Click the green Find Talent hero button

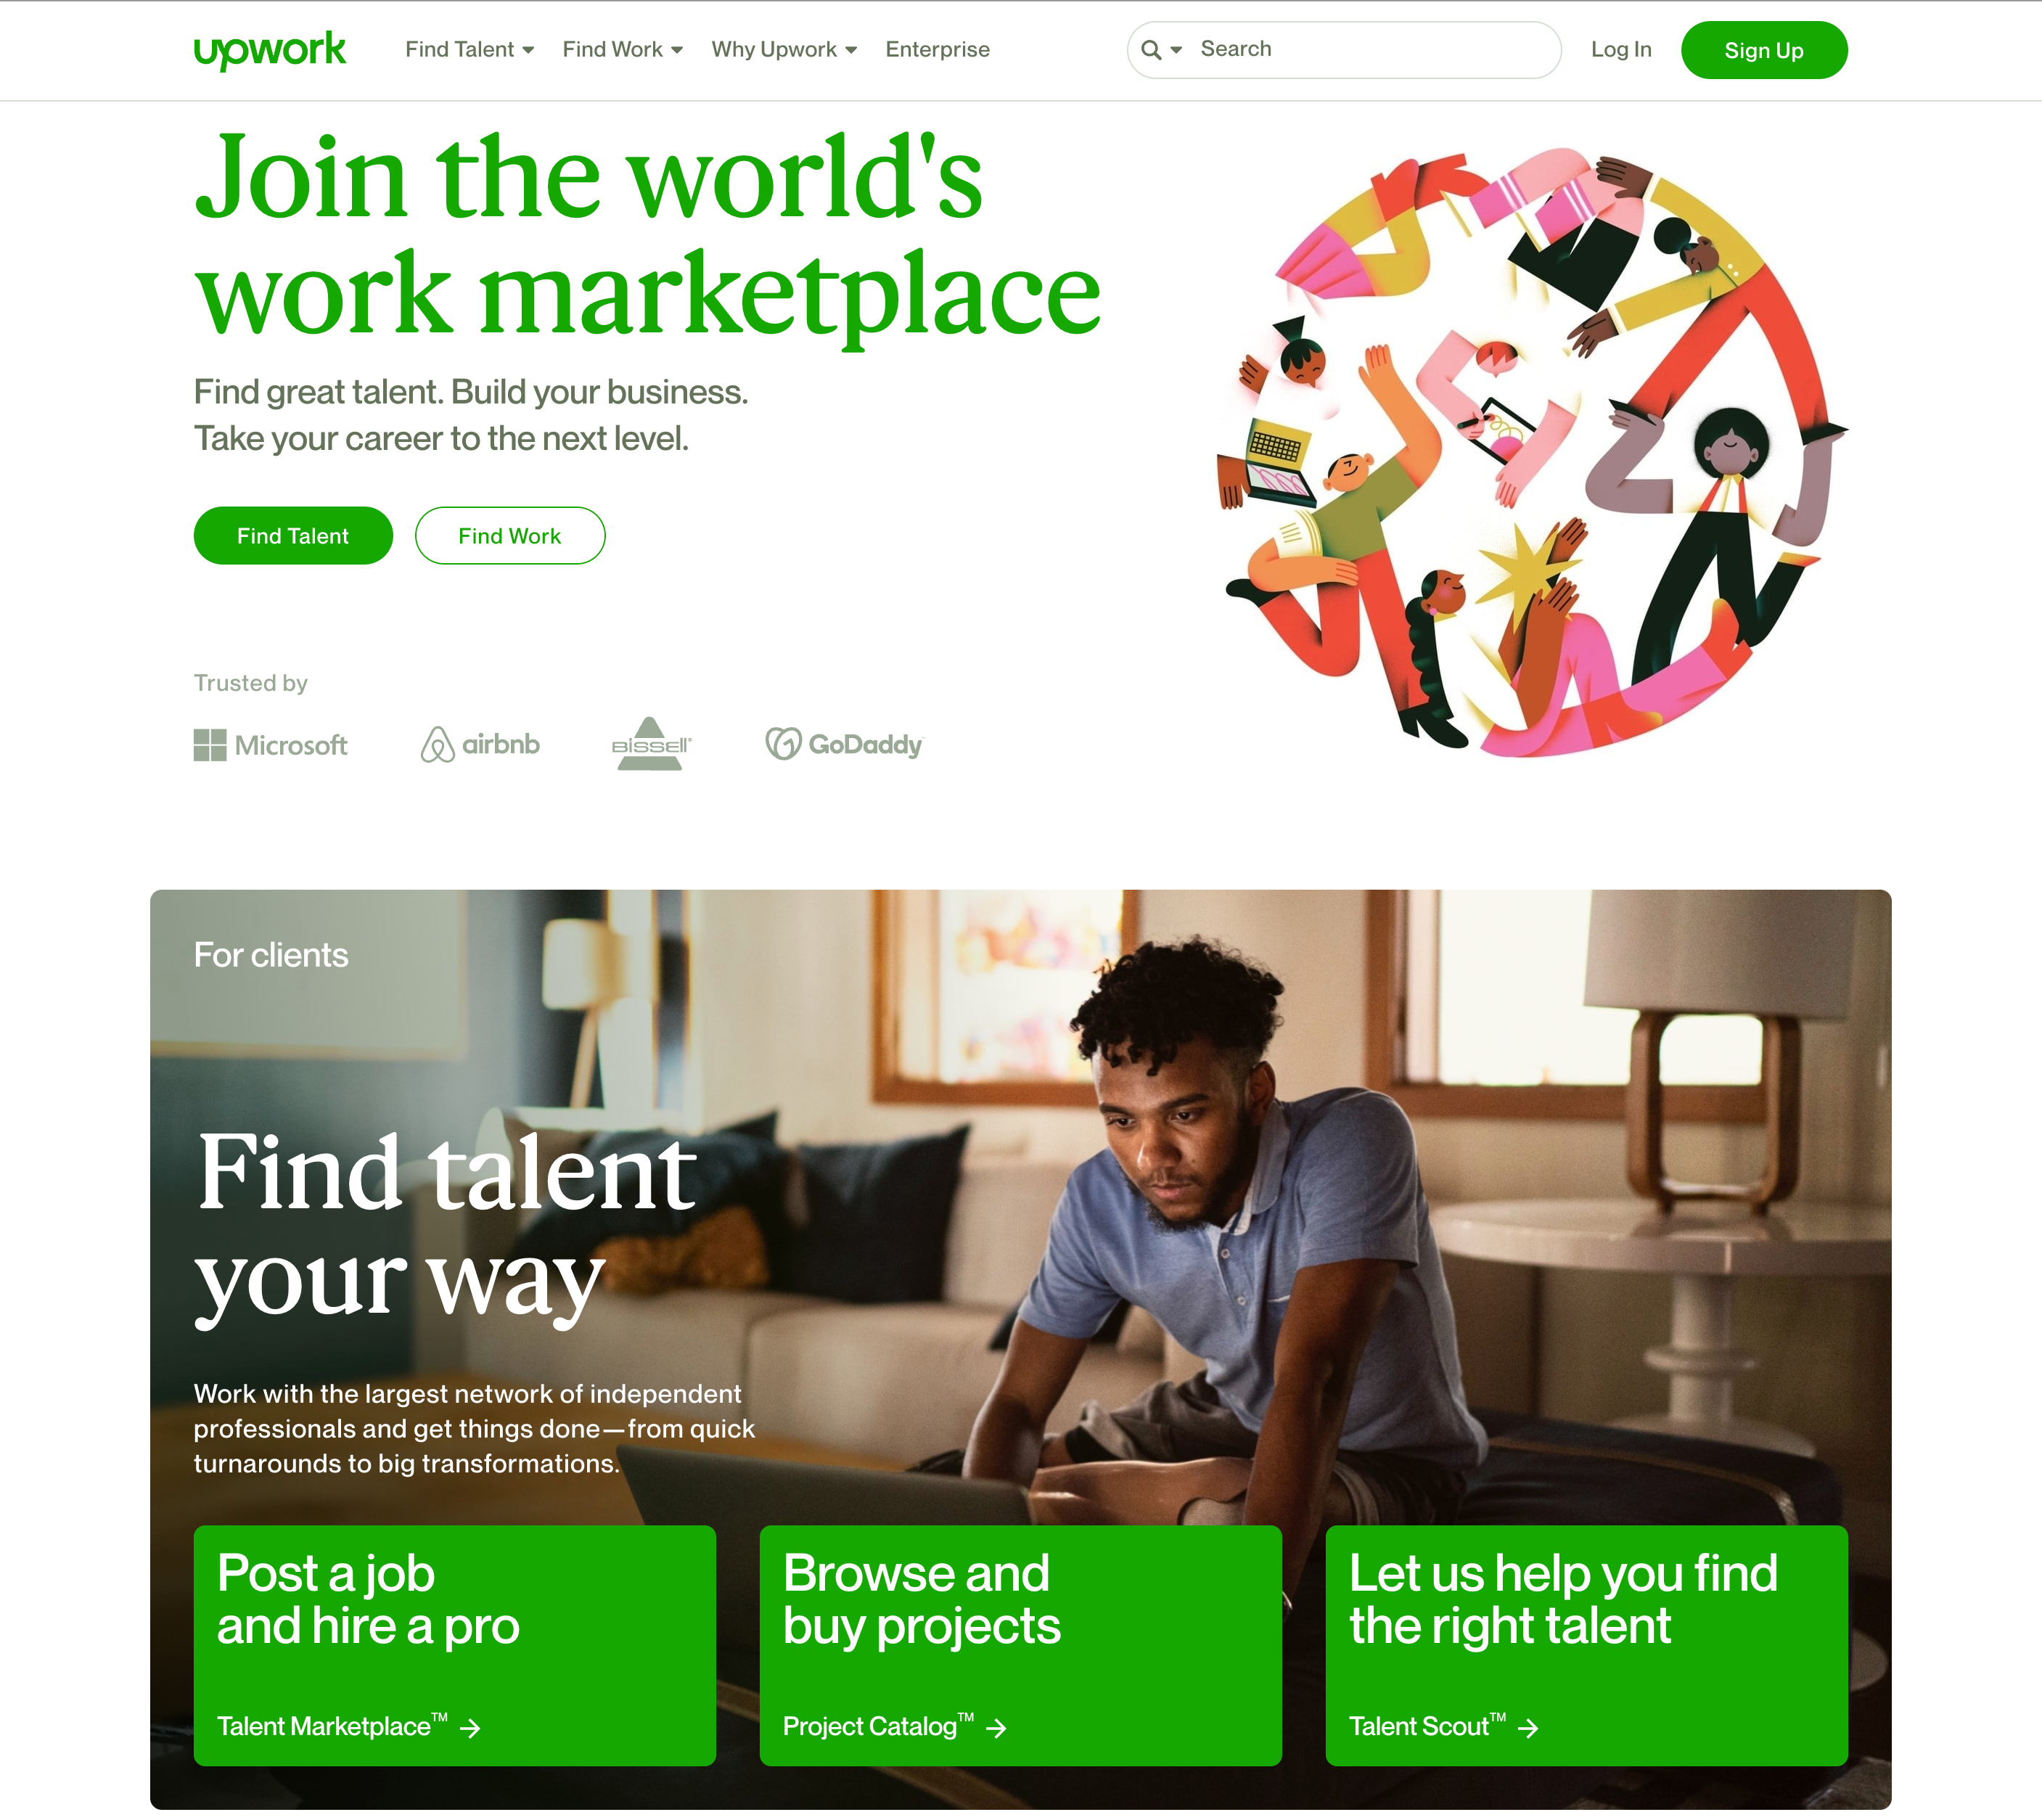click(x=293, y=536)
